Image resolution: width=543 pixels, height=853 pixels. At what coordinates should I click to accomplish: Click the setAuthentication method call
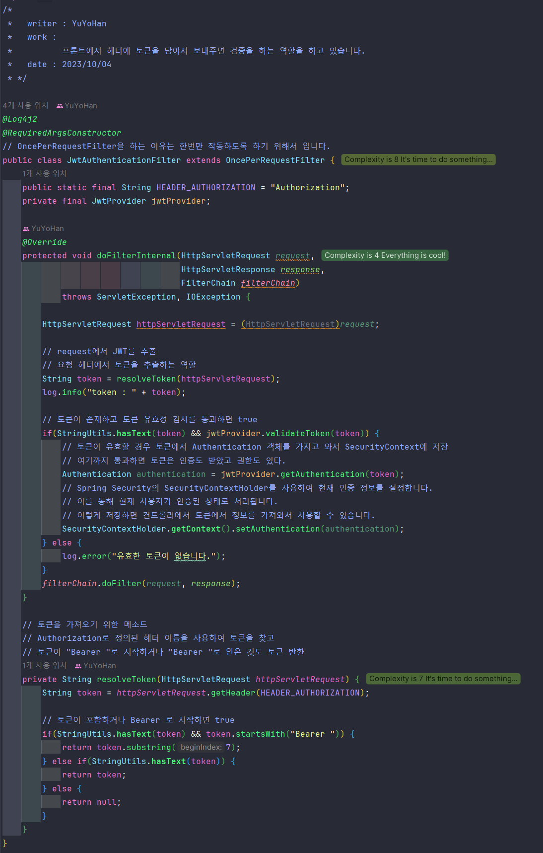pyautogui.click(x=278, y=529)
